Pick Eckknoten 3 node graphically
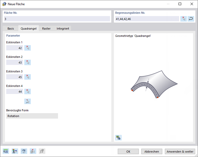Viewport: 198px width, 157px height. click(x=28, y=77)
